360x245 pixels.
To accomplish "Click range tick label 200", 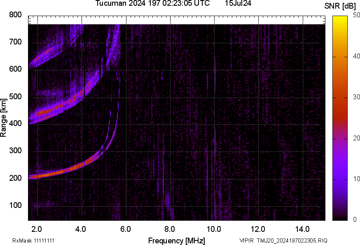I will click(x=15, y=178).
